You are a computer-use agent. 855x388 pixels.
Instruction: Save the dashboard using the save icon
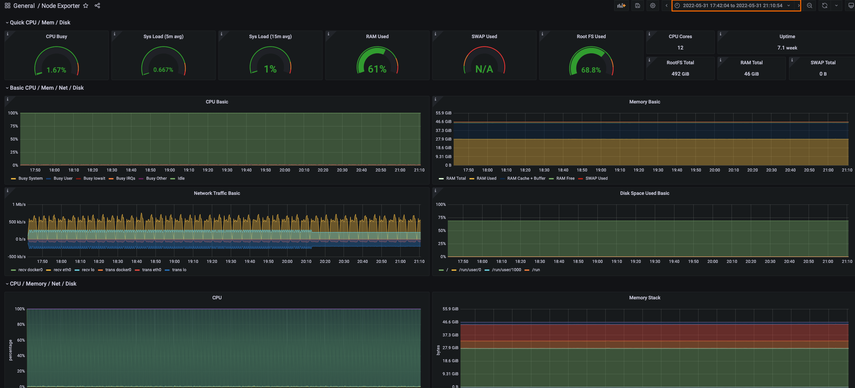(637, 5)
